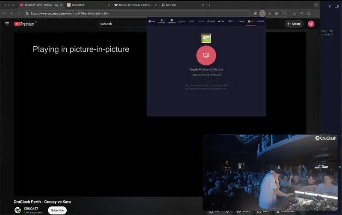This screenshot has height=215, width=342.
Task: Reload the page with the refresh icon
Action: (18, 14)
